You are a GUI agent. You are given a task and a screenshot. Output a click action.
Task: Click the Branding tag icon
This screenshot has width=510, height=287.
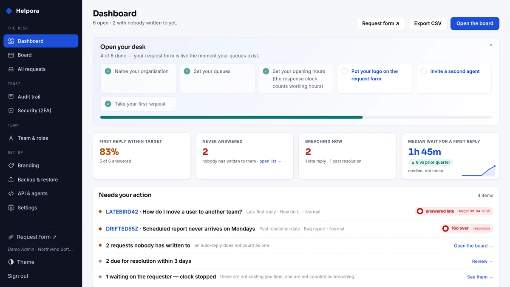(11, 165)
